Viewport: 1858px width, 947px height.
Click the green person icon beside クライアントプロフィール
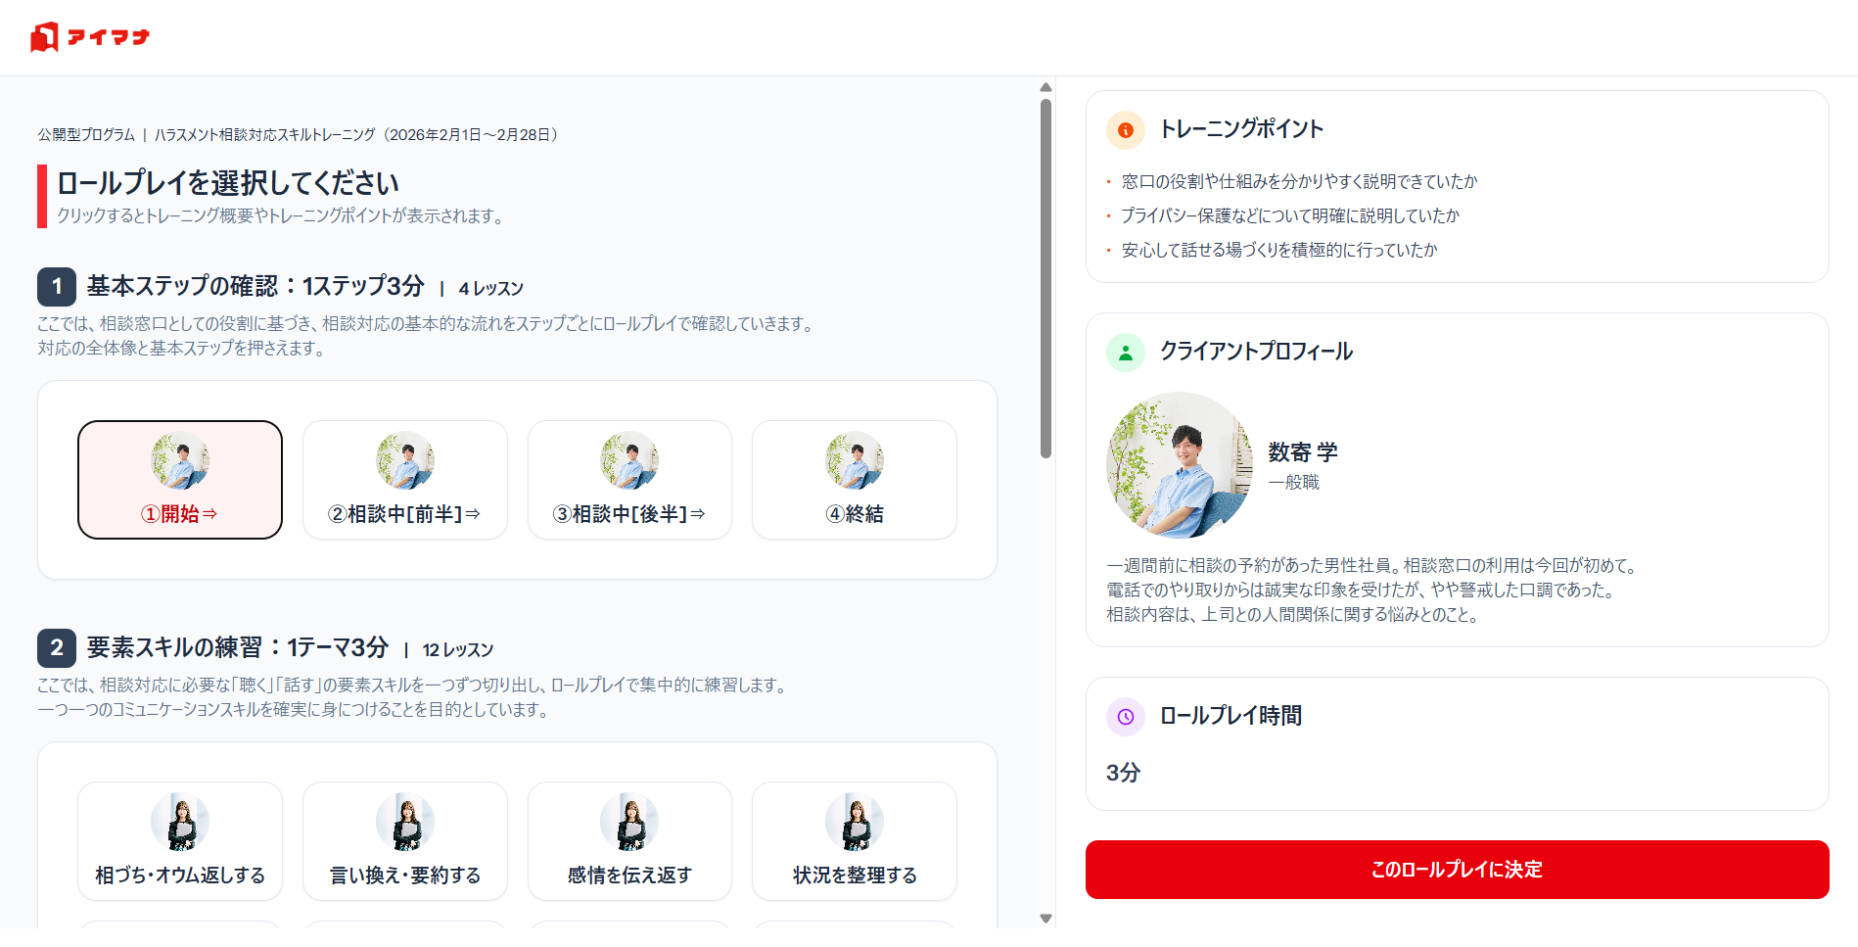[x=1126, y=353]
